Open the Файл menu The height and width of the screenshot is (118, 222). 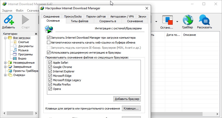tap(19, 11)
